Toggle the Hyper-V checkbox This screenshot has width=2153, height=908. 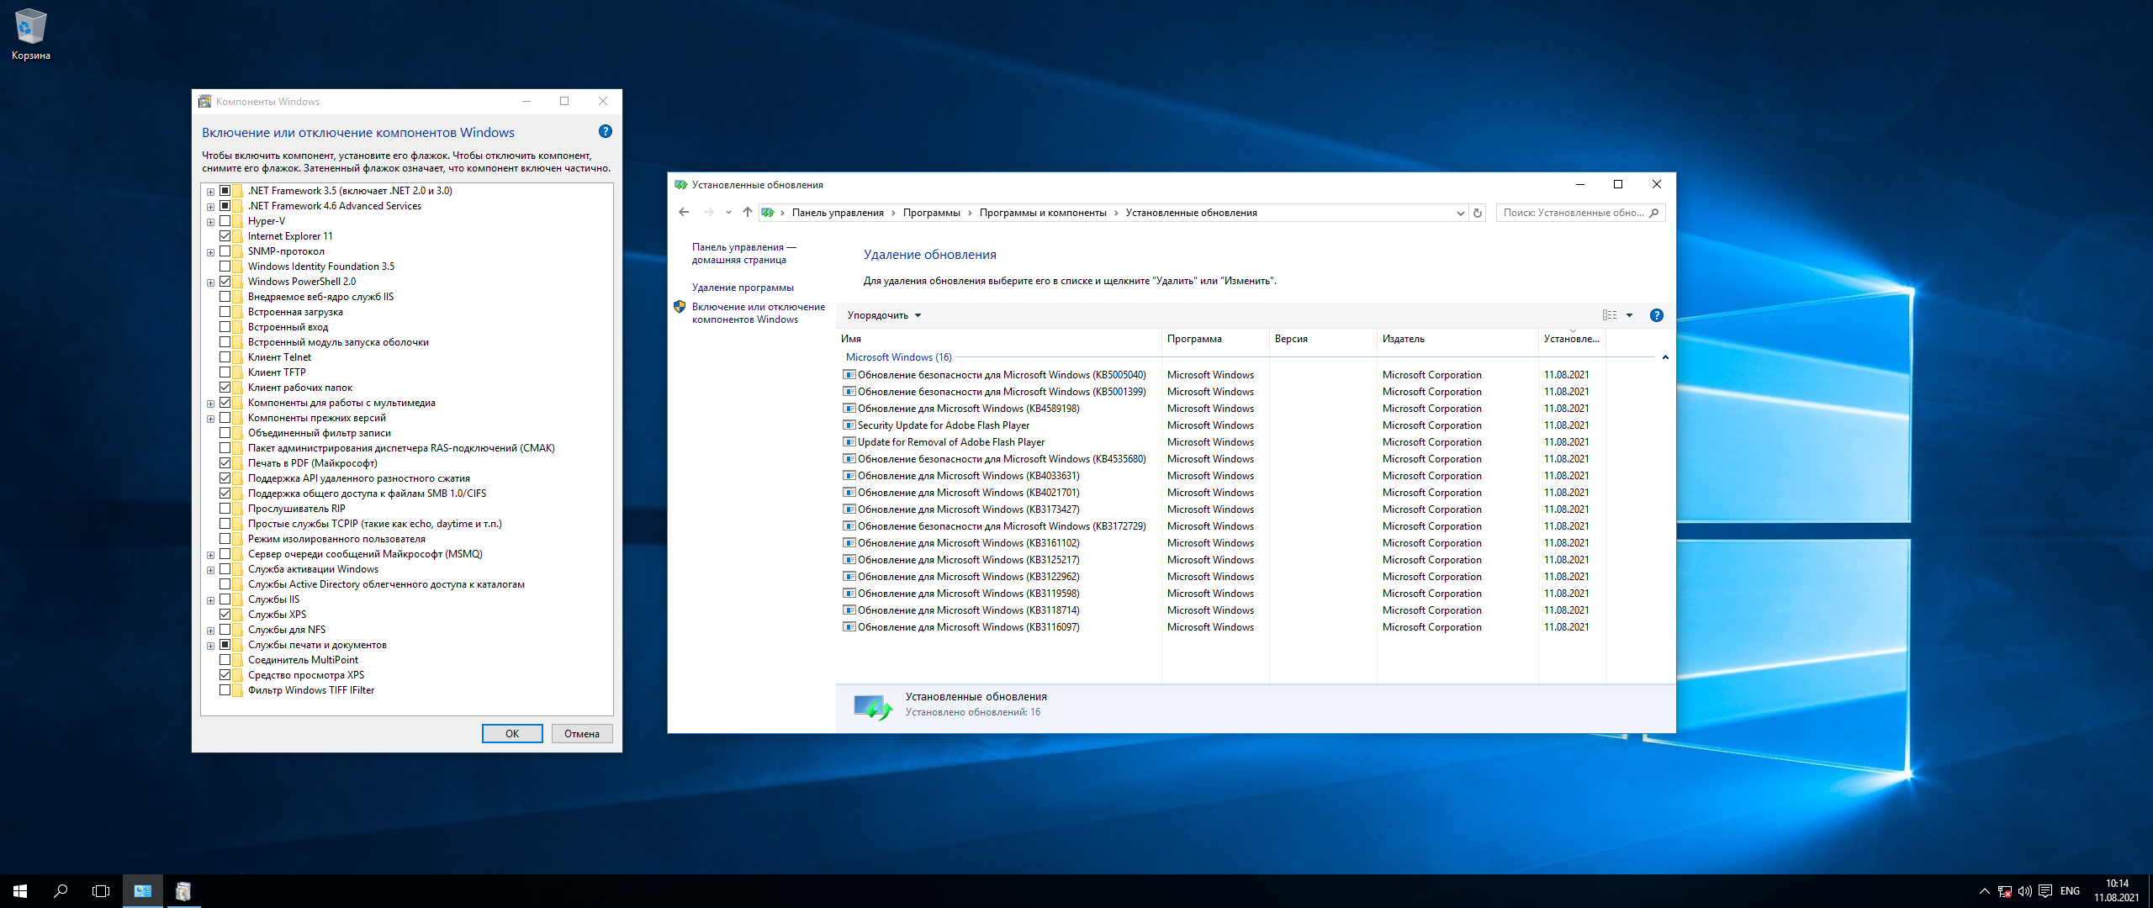point(225,221)
